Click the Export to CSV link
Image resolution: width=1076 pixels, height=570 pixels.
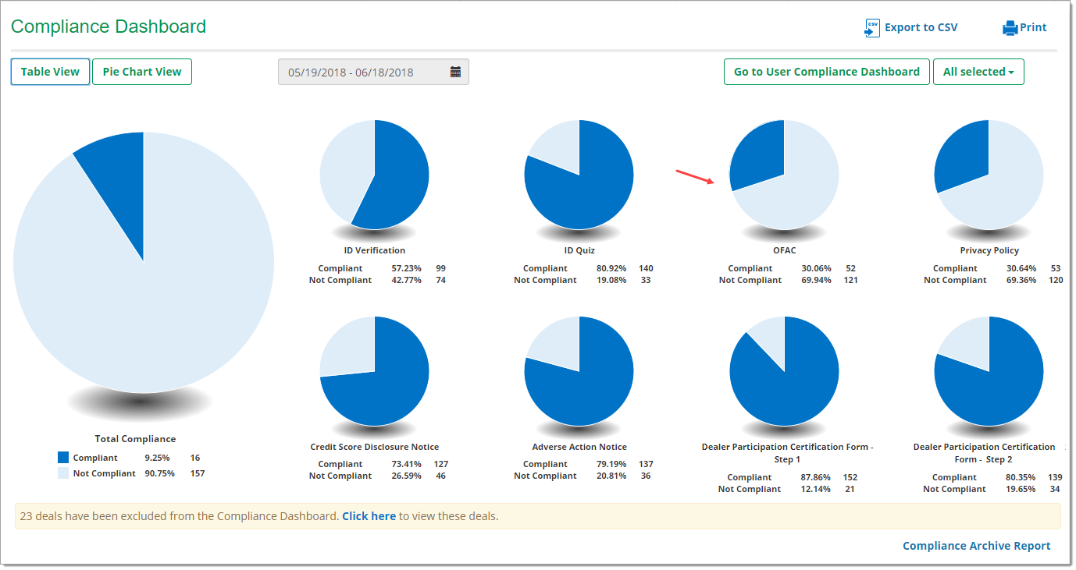tap(921, 27)
